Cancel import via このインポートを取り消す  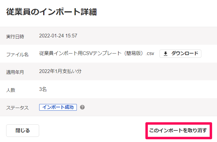[178, 130]
